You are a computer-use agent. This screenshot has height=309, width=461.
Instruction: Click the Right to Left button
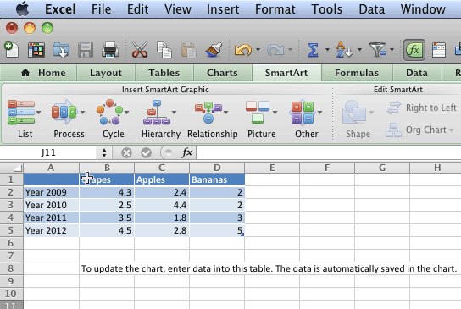(422, 108)
